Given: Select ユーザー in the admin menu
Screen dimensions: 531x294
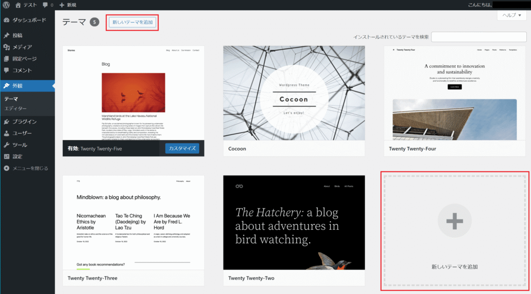Looking at the screenshot, I should (22, 134).
